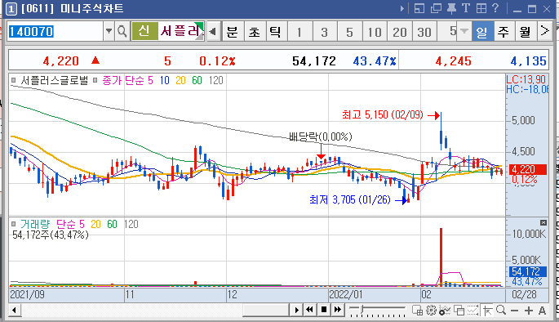Screen dimensions: 559x322
Task: Click the blue 54,172 volume tag on axis
Action: click(528, 271)
